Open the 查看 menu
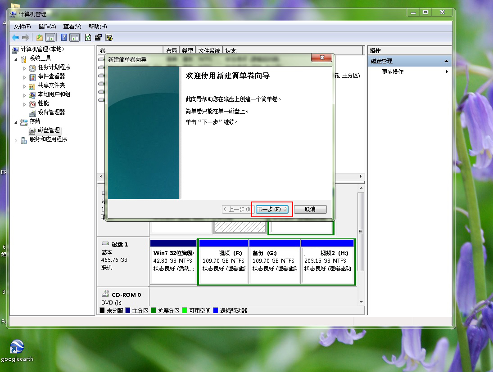This screenshot has height=372, width=493. (71, 26)
